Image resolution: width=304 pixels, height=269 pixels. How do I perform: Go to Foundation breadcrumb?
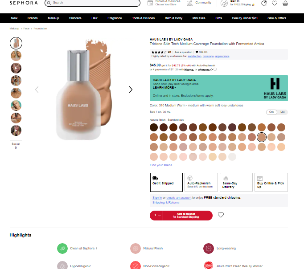coord(40,29)
